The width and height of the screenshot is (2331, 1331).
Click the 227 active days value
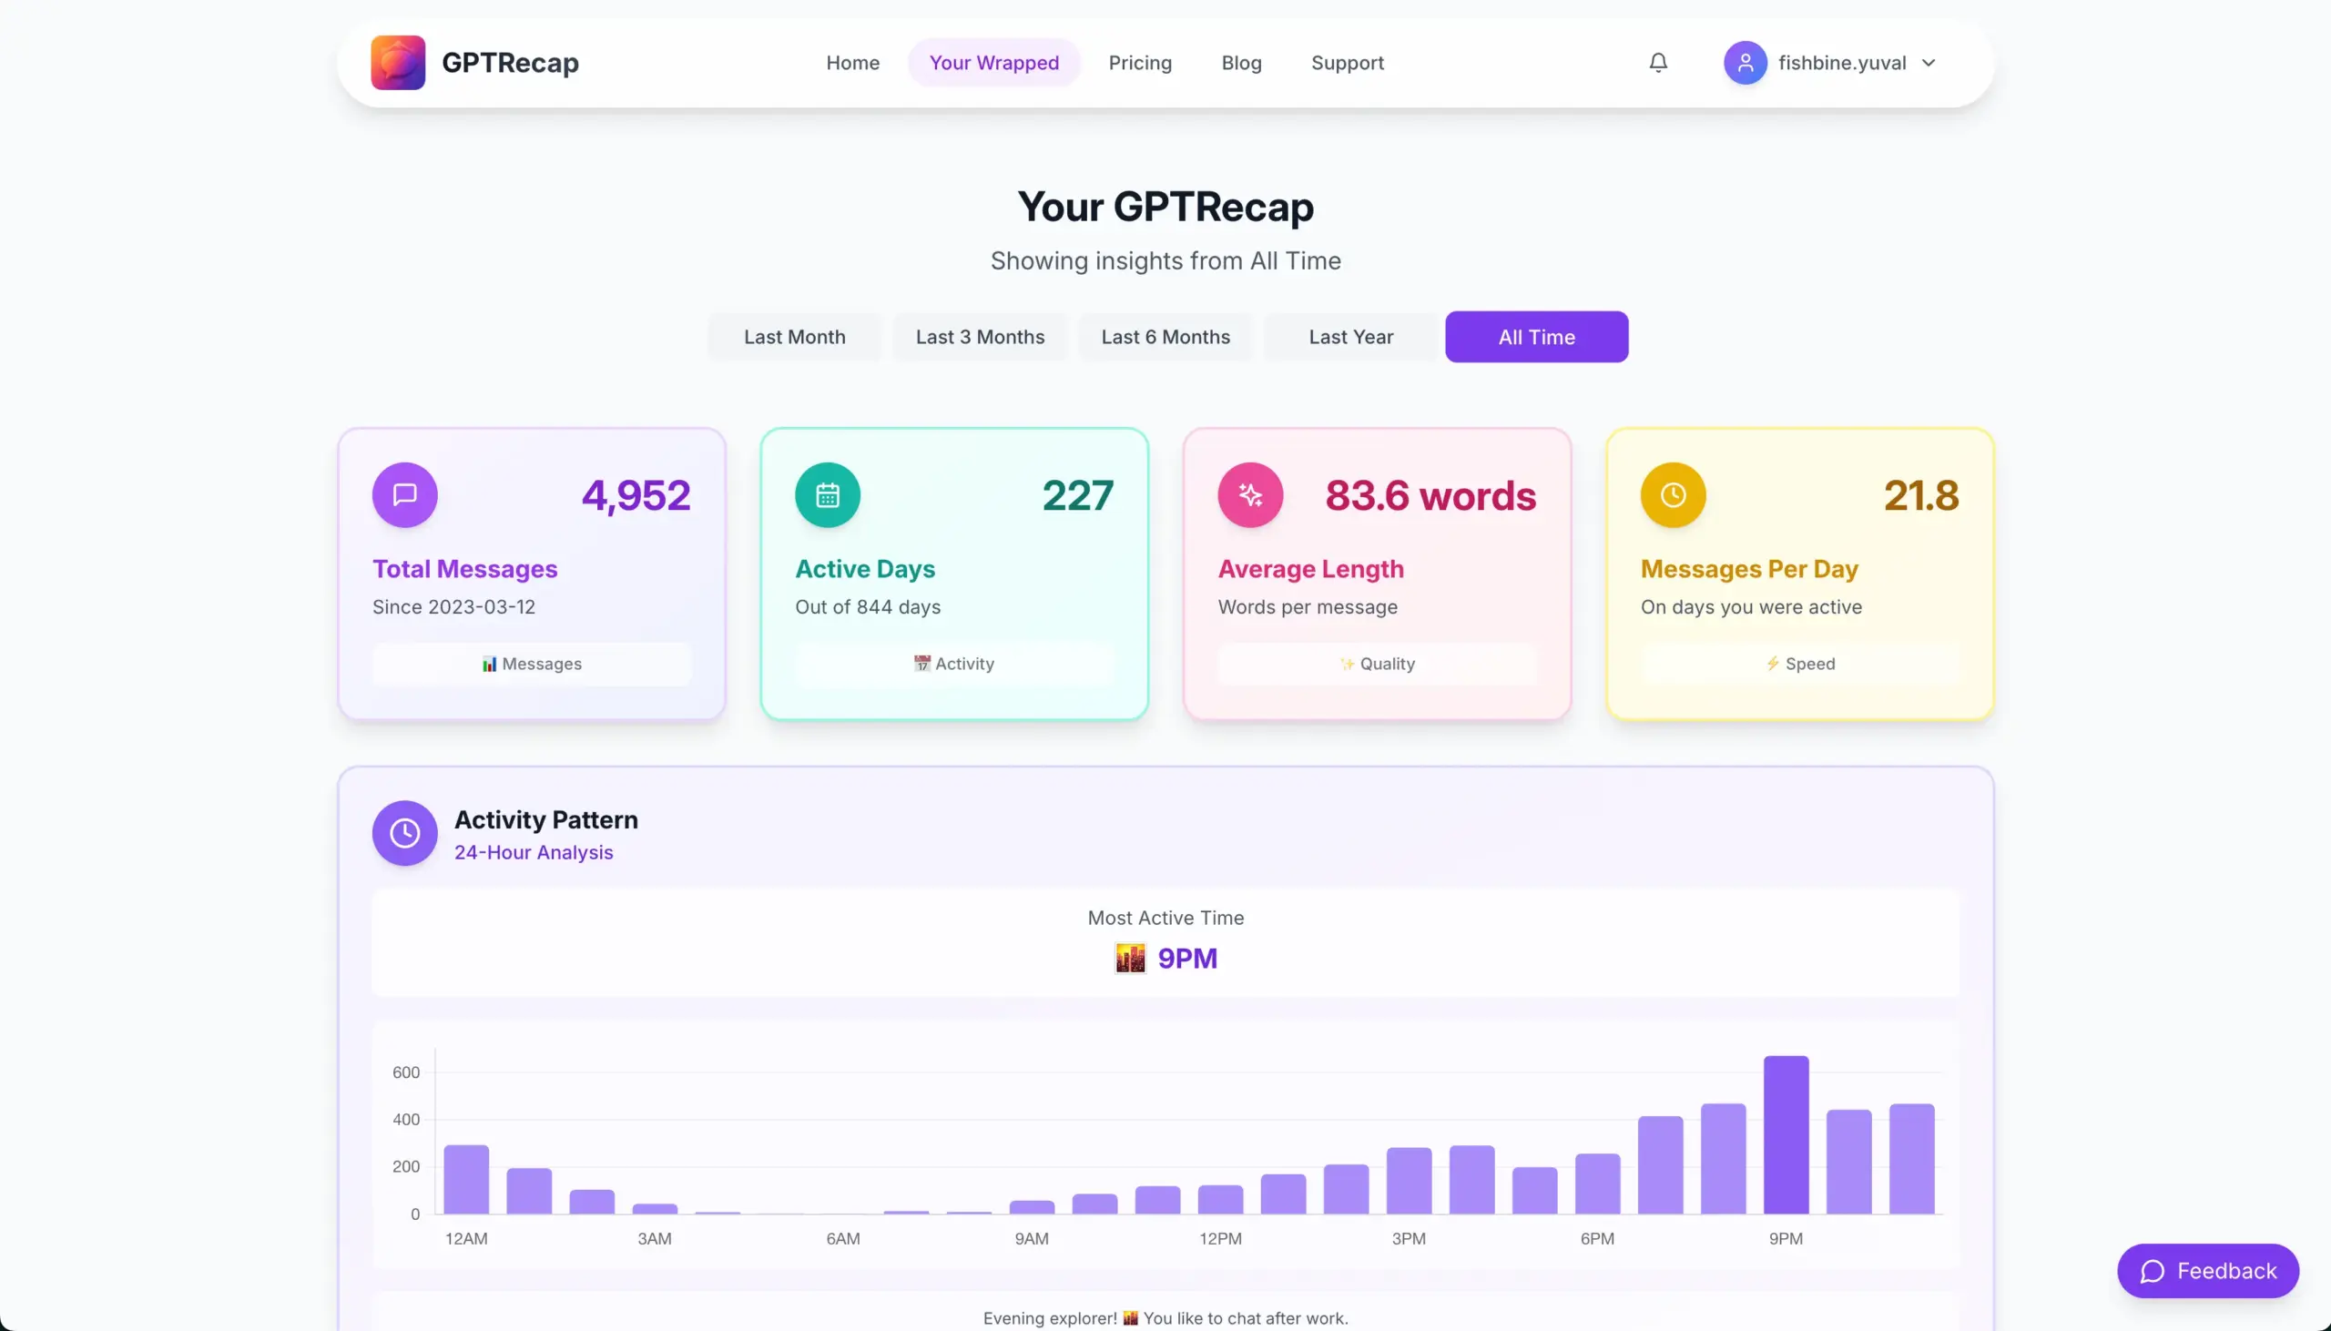(x=1078, y=495)
